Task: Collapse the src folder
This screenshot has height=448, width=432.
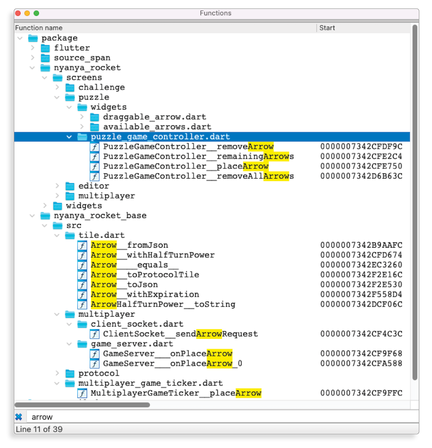Action: 45,225
